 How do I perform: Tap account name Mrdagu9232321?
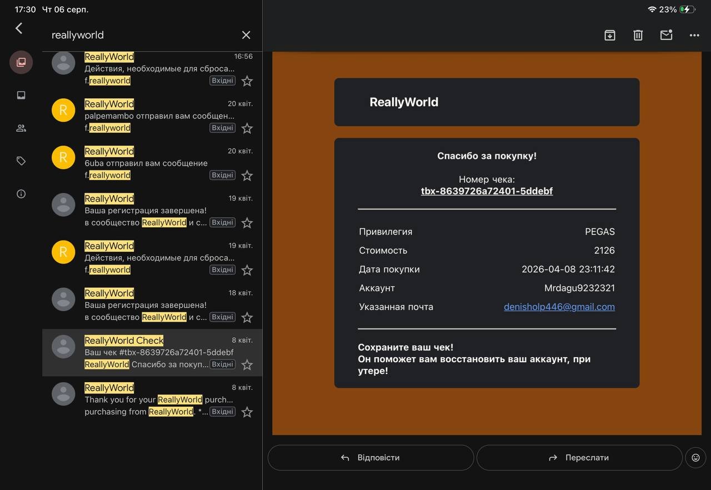coord(579,288)
